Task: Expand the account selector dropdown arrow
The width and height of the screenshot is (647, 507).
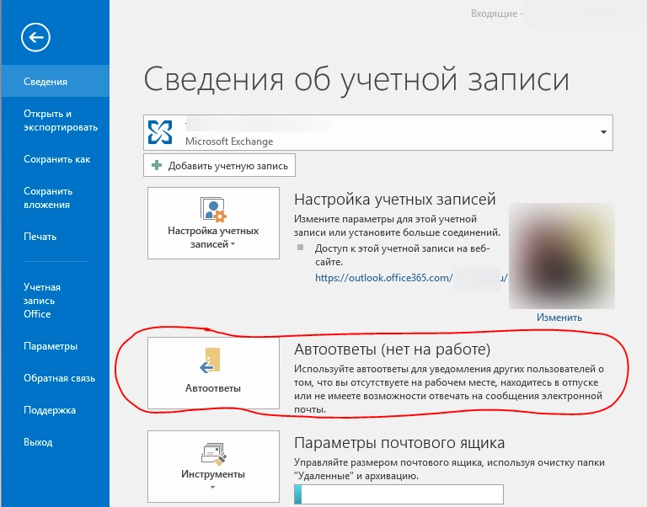Action: (603, 132)
